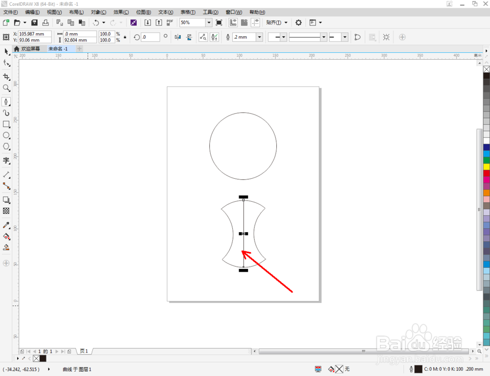Select the Color Eyedropper tool
The height and width of the screenshot is (376, 490).
pos(6,225)
